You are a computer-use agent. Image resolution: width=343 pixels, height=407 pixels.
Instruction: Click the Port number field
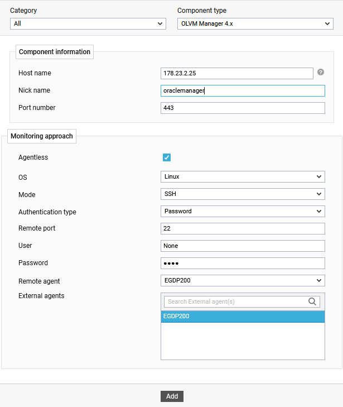243,108
